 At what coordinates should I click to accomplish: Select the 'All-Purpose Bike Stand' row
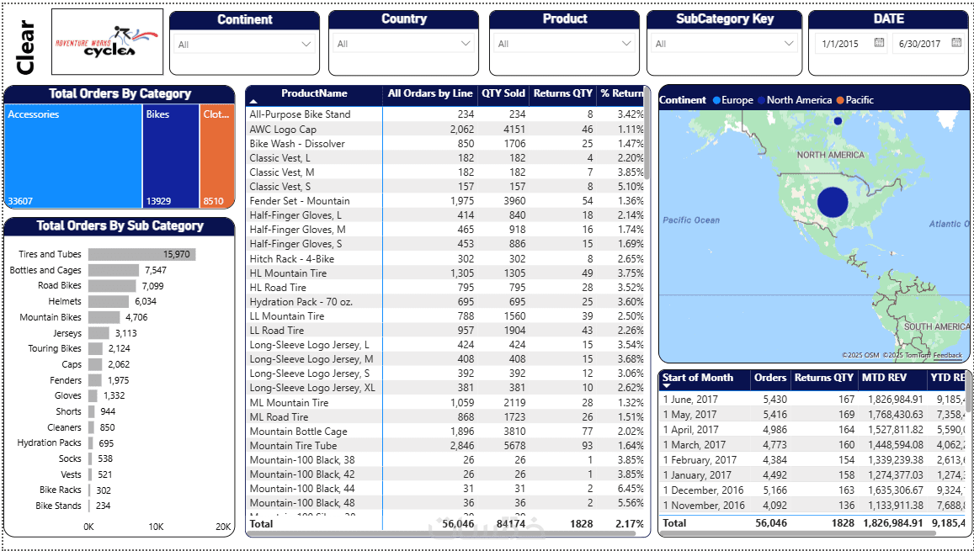pos(445,114)
